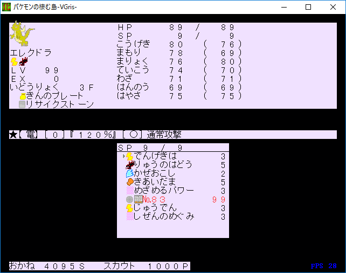Screen dimensions: 346x273
Task: Click the selection arrow next to でんげきは
Action: pos(124,156)
